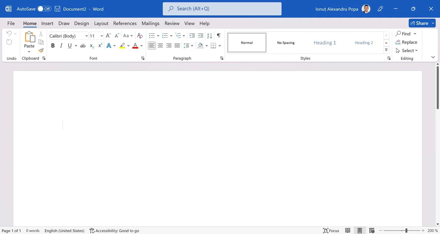The width and height of the screenshot is (440, 234).
Task: Click the Coming Soon megaphone icon
Action: (x=380, y=9)
